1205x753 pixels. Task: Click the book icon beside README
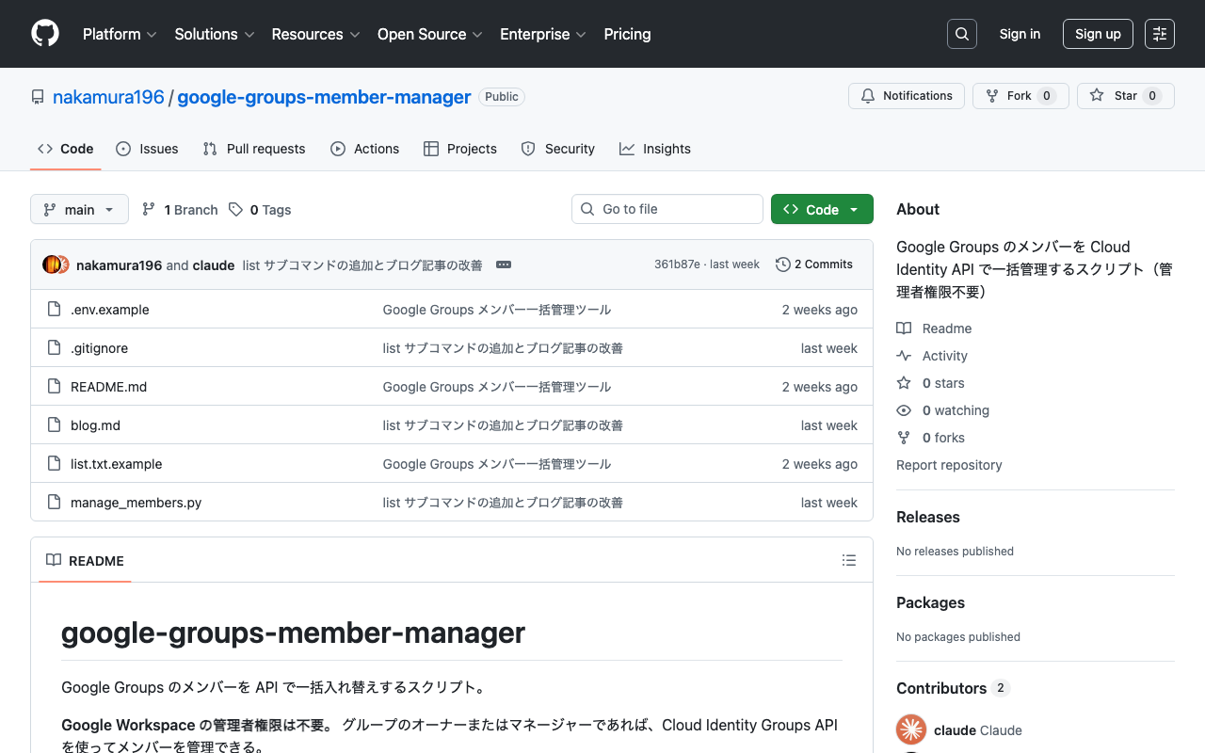point(54,560)
